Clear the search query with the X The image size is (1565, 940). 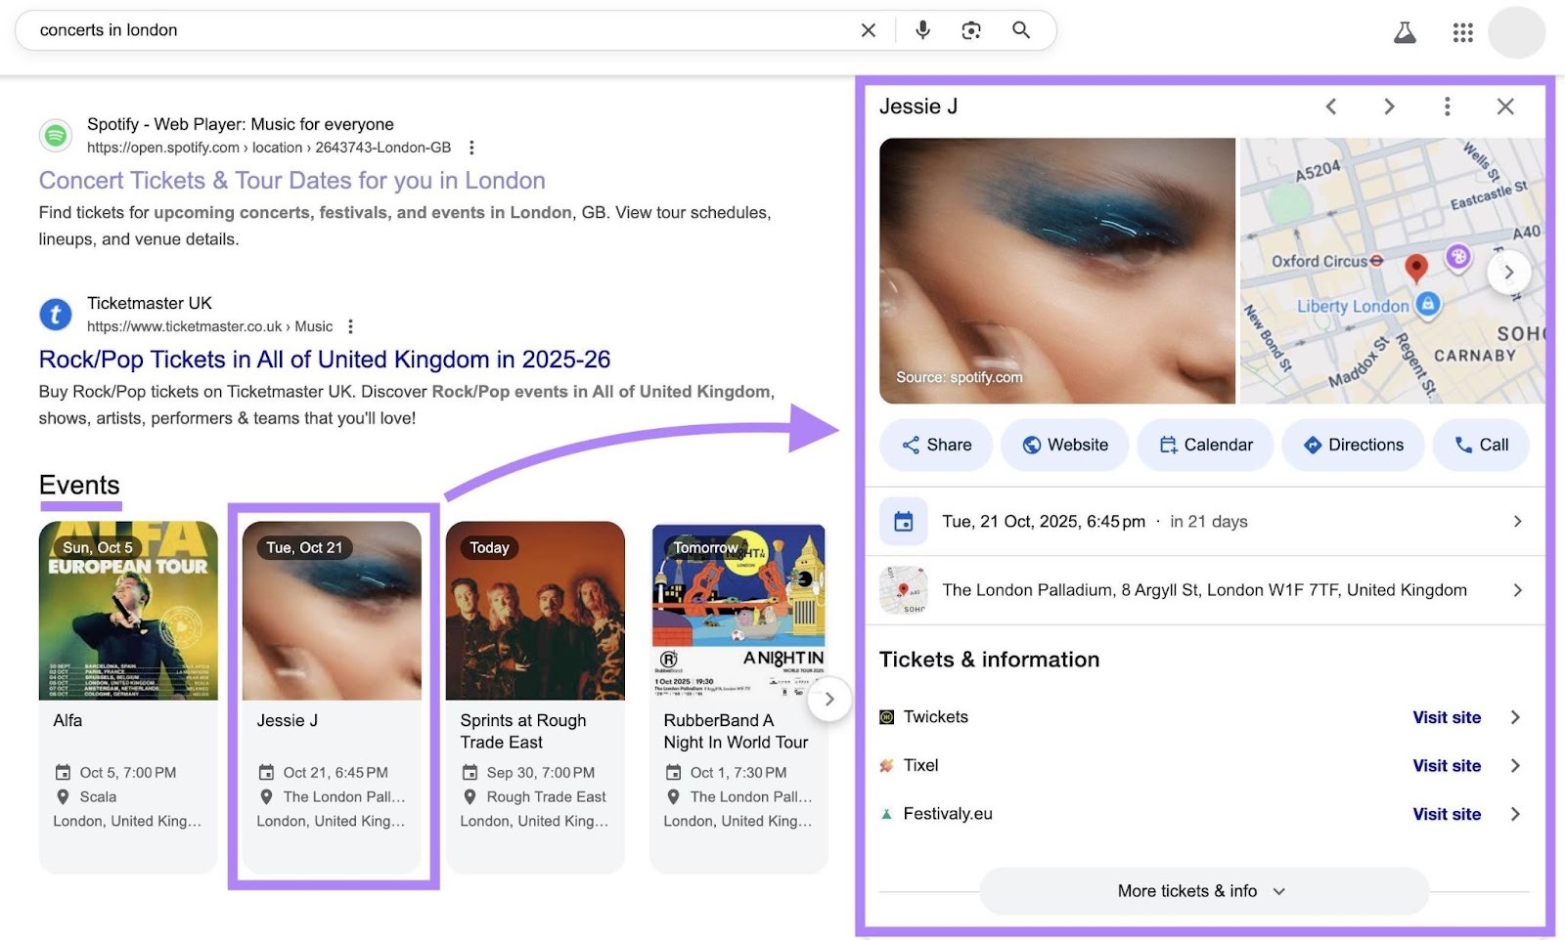868,30
